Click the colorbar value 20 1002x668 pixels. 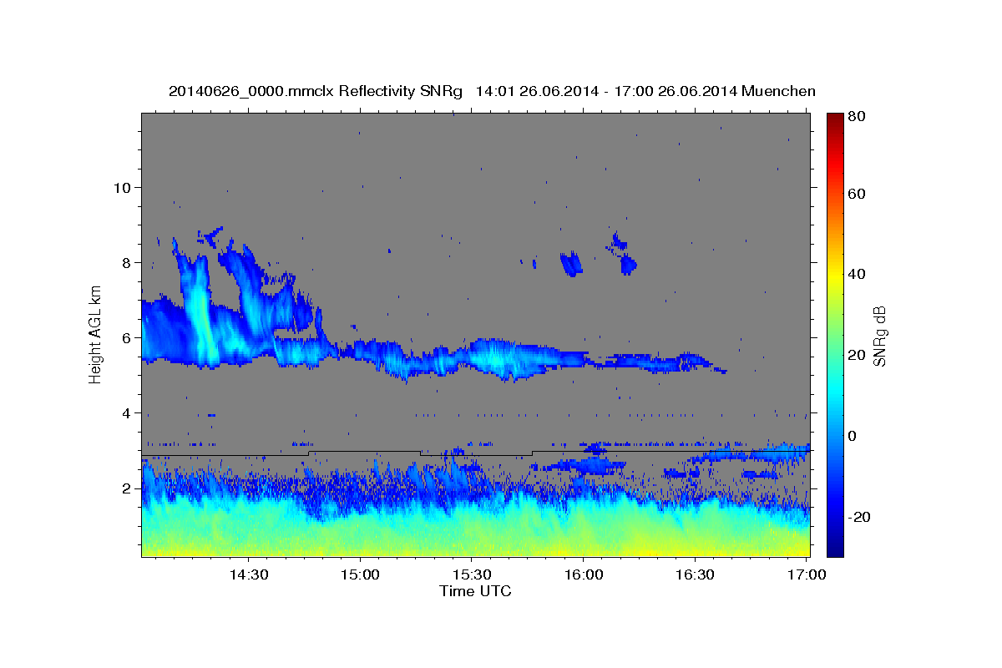(x=857, y=355)
